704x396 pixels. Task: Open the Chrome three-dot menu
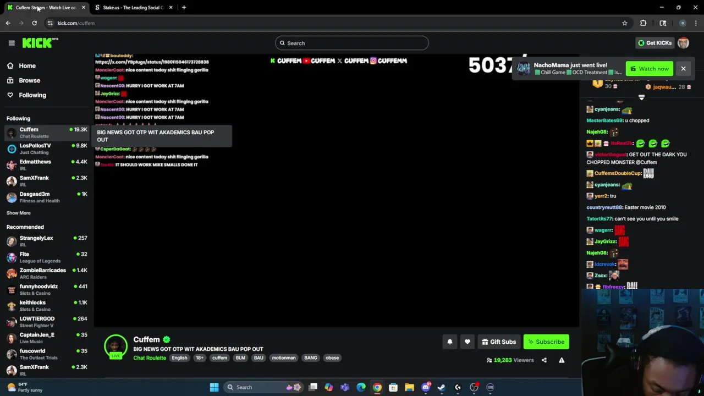(696, 23)
